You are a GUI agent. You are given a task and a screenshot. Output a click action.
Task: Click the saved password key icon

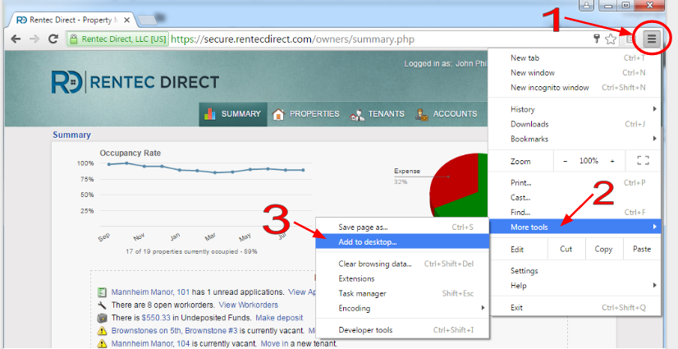click(x=597, y=39)
